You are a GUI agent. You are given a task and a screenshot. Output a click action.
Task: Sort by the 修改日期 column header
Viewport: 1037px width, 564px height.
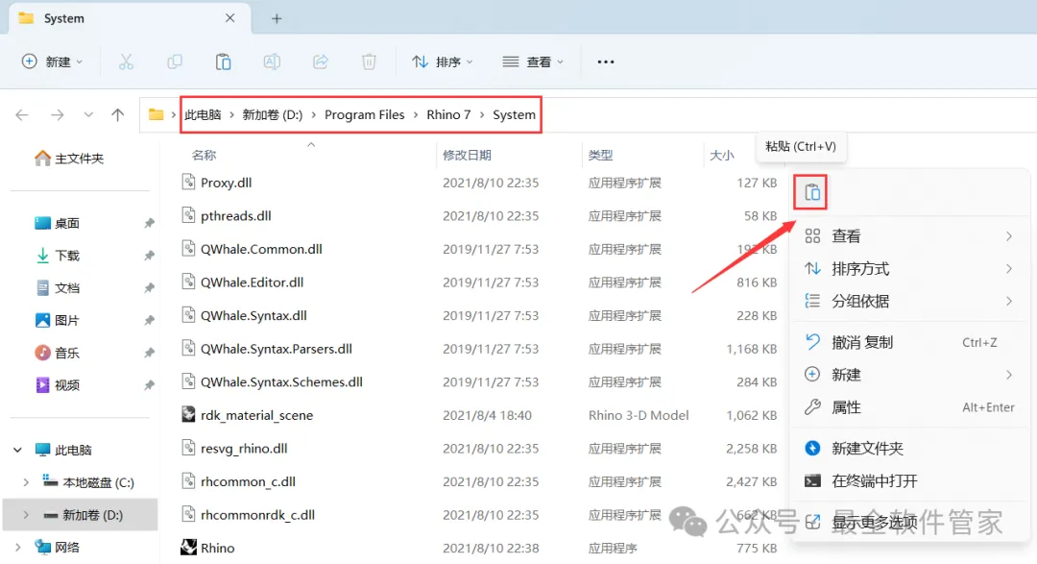coord(467,155)
